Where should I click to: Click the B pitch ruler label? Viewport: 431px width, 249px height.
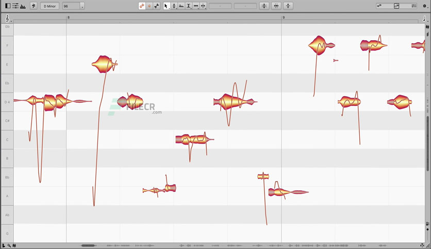point(7,158)
